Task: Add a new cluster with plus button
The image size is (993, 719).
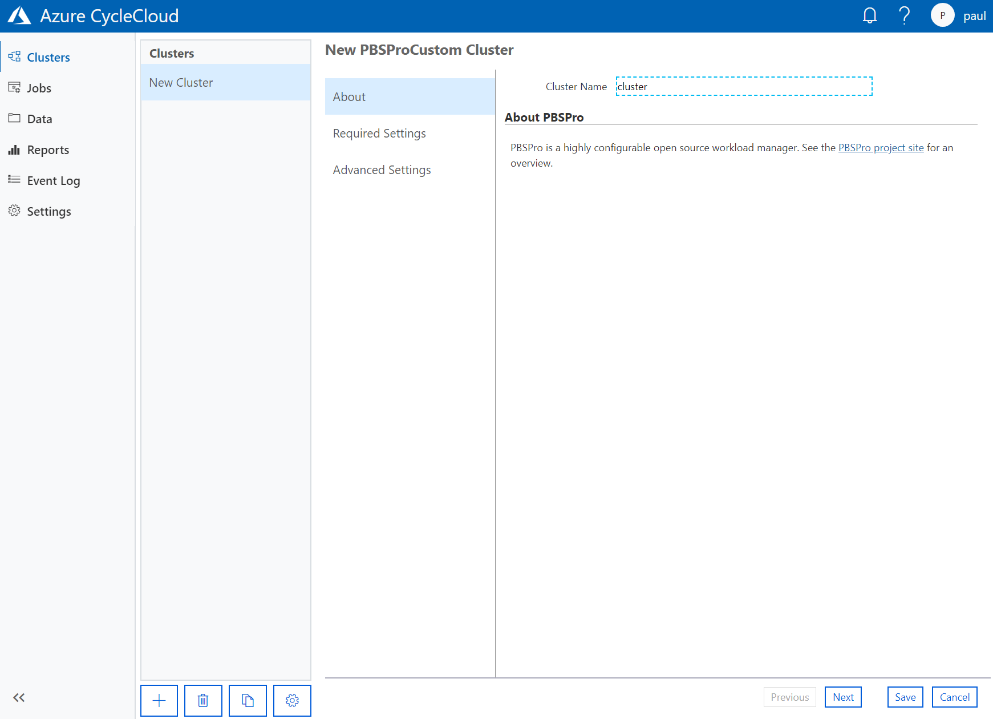Action: click(159, 700)
